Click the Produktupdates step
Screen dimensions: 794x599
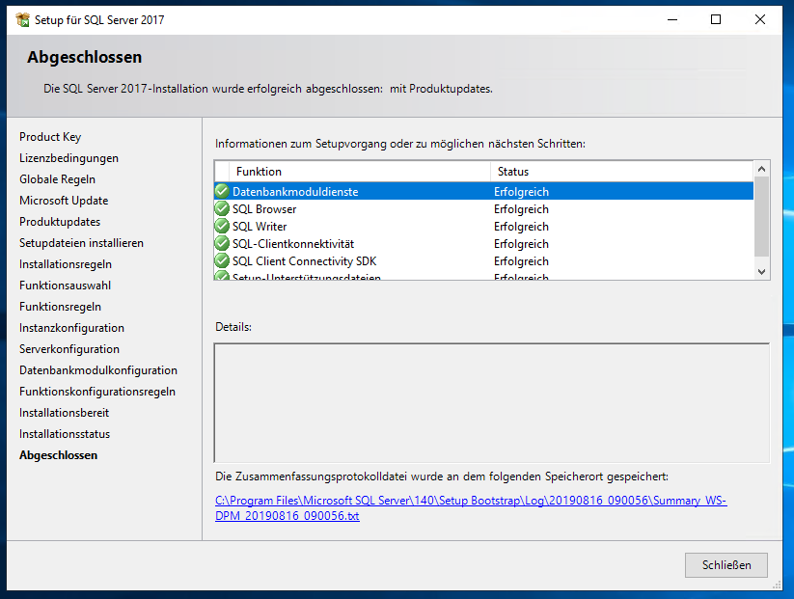[60, 222]
